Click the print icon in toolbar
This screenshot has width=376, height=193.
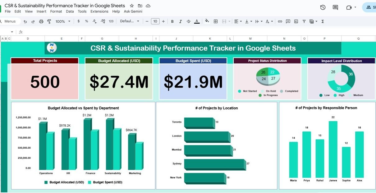click(41, 21)
